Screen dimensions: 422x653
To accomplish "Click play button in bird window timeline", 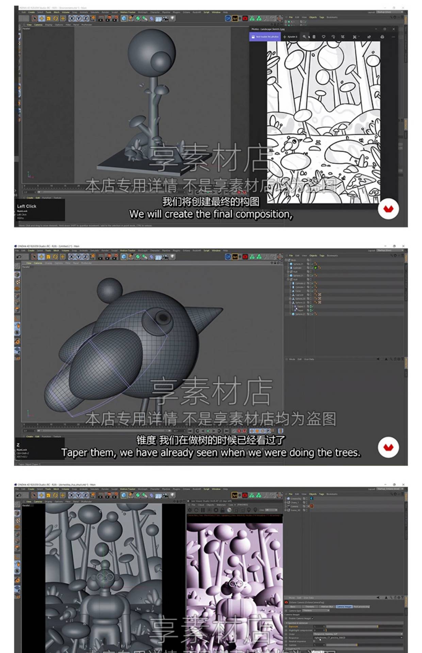I will pos(208,431).
